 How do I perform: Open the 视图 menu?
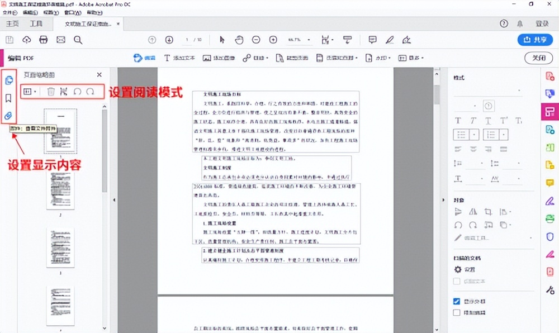pyautogui.click(x=51, y=12)
